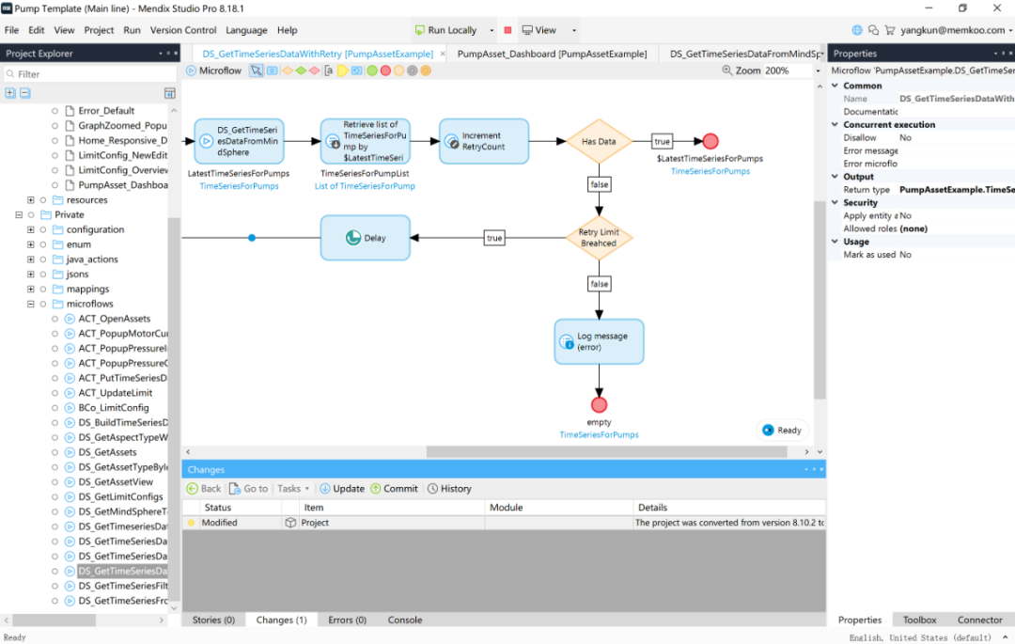Click the select active document icon in Project Explorer

click(169, 93)
